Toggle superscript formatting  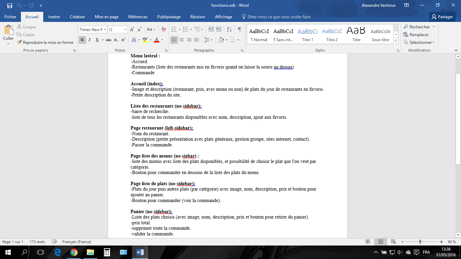[124, 40]
